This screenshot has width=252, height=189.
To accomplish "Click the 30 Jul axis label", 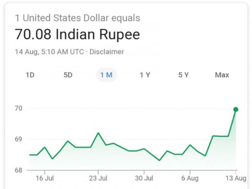I will click(x=144, y=178).
